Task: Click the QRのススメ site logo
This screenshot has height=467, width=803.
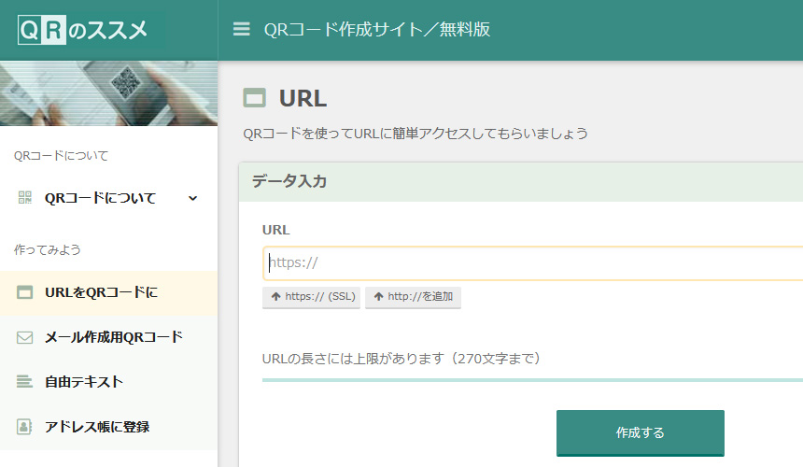Action: [x=82, y=30]
